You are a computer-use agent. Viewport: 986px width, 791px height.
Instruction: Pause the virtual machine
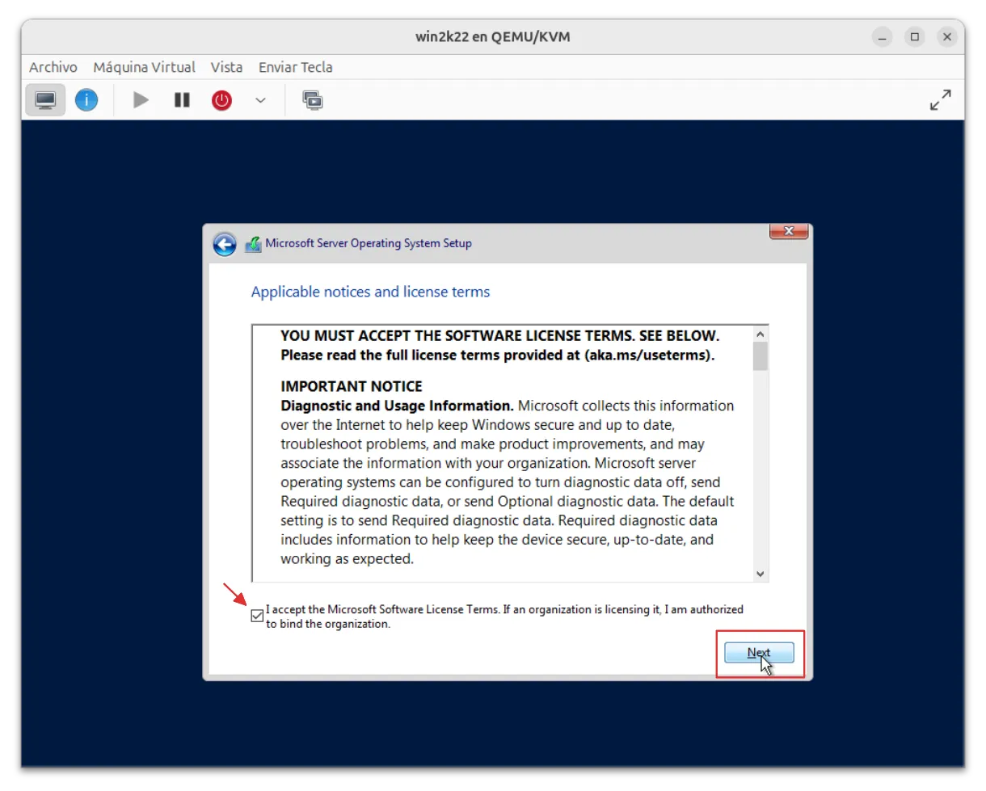click(182, 100)
